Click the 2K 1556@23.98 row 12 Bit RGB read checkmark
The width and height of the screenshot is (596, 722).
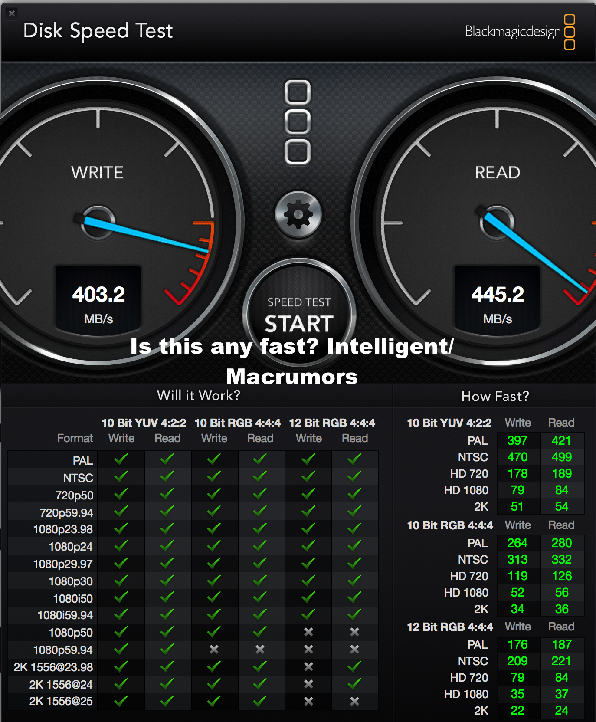[354, 666]
